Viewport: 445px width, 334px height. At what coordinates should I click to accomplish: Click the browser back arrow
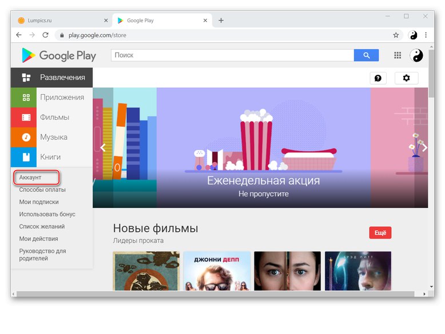[x=19, y=35]
